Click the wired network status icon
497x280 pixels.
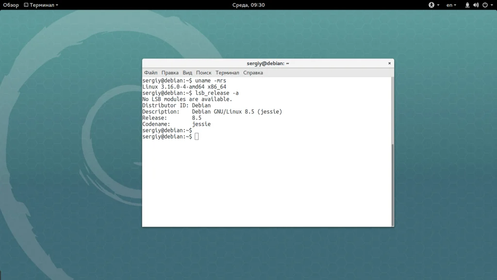coord(467,5)
